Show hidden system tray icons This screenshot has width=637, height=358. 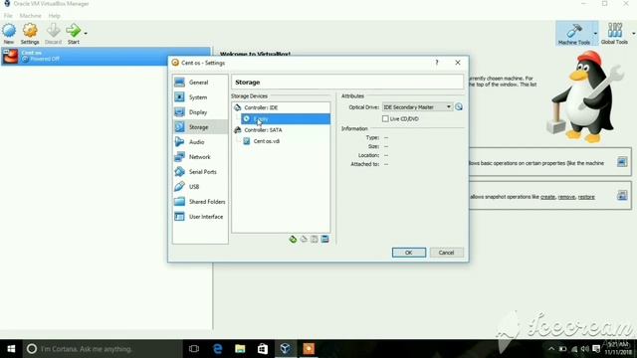pos(551,349)
